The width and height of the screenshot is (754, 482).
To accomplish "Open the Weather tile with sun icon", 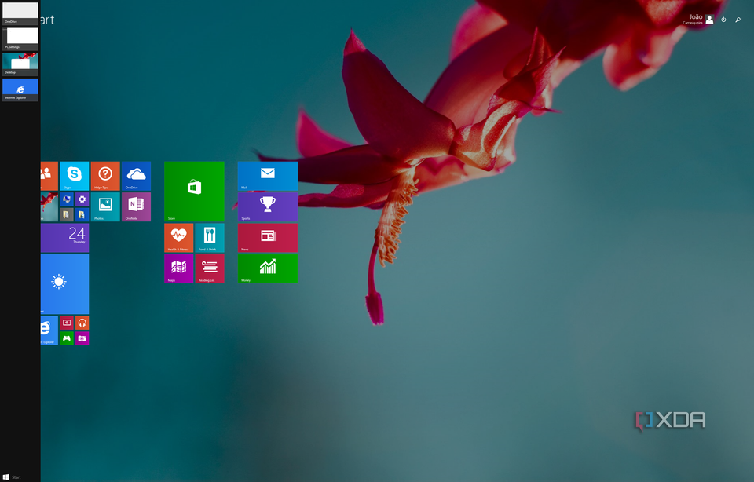I will click(65, 284).
